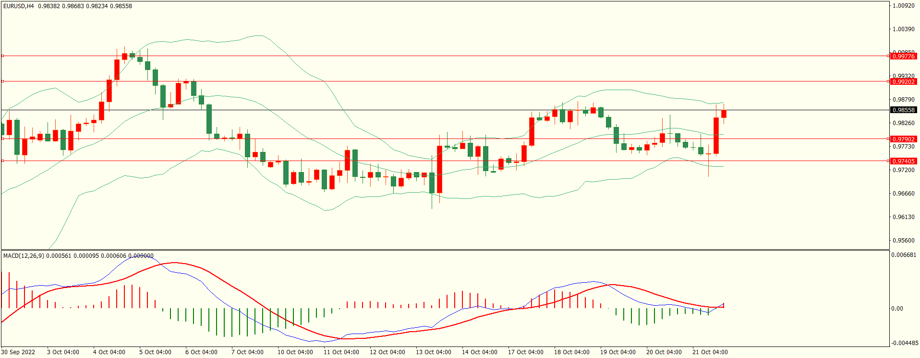Image resolution: width=920 pixels, height=358 pixels.
Task: Click the large red candle on 13 Oct
Action: pyautogui.click(x=439, y=169)
